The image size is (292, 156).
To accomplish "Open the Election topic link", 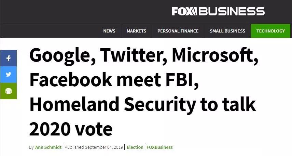I will coord(135,147).
